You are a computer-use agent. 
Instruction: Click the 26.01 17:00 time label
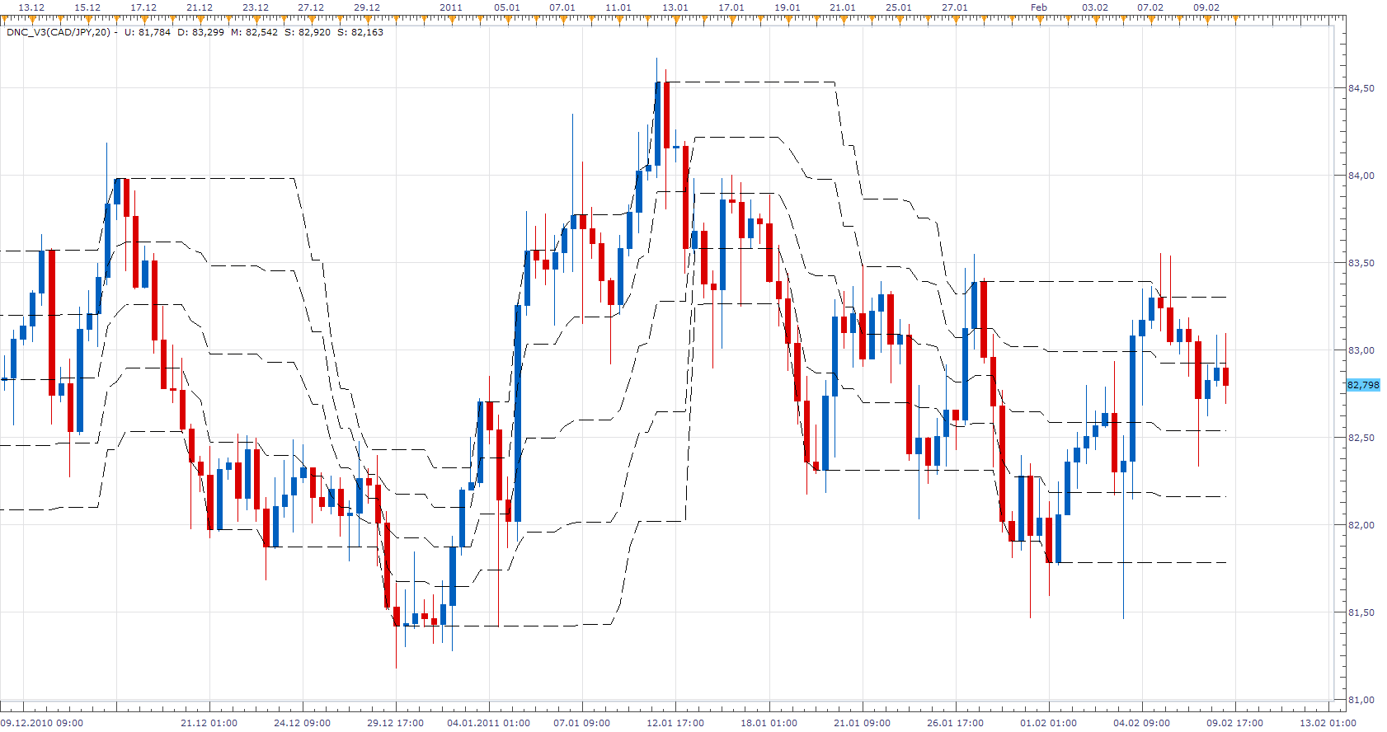click(x=956, y=723)
